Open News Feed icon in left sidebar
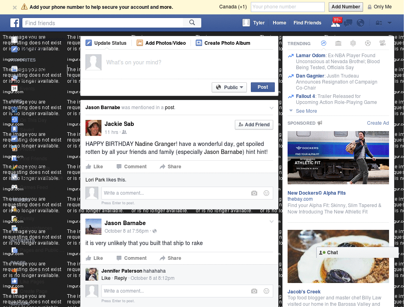 click(x=14, y=69)
